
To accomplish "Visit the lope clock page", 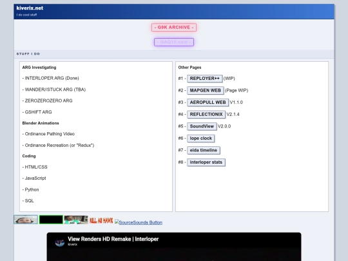I will [200, 139].
